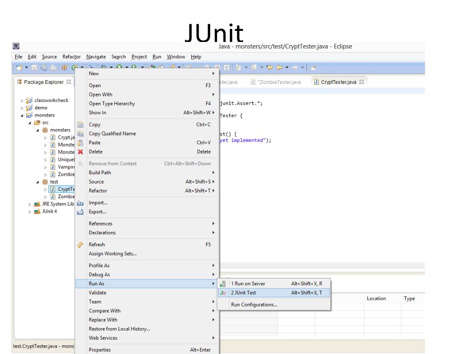Expand the Debug As submenu

(x=147, y=275)
